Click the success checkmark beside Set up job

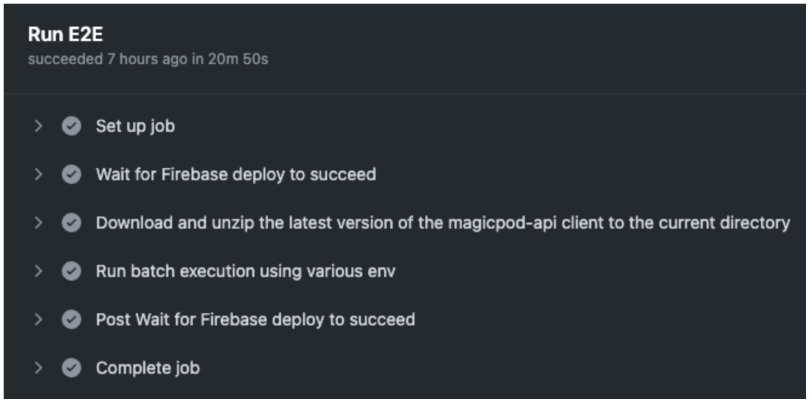click(72, 126)
